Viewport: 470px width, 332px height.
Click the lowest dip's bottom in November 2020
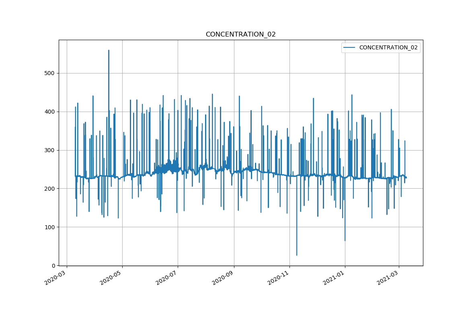297,255
